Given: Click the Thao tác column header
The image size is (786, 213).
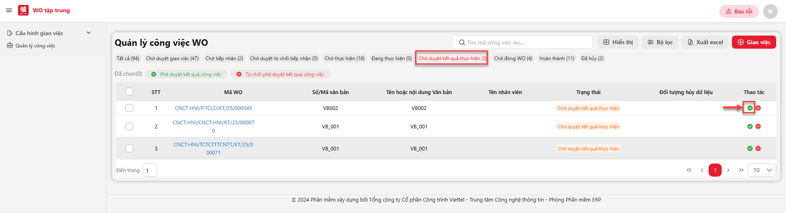Looking at the screenshot, I should pos(754,92).
